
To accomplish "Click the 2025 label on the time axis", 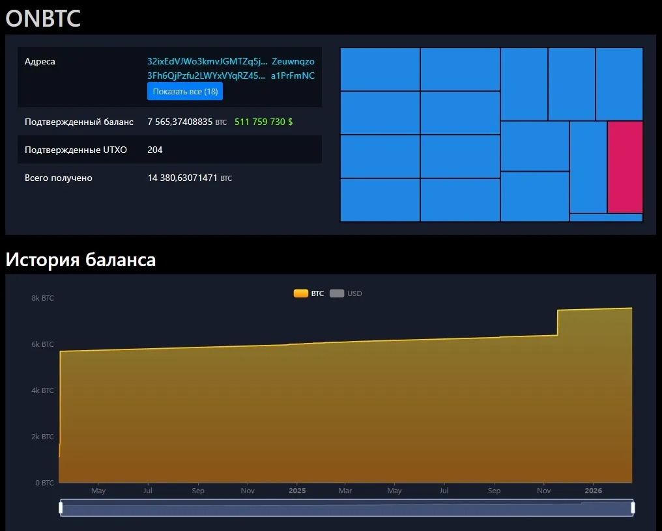I will pos(297,491).
